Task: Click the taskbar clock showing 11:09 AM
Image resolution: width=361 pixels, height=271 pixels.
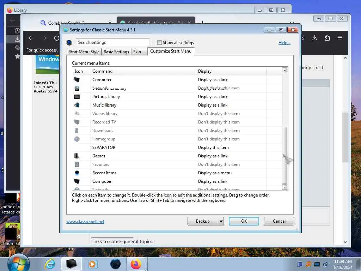Action: click(x=343, y=261)
